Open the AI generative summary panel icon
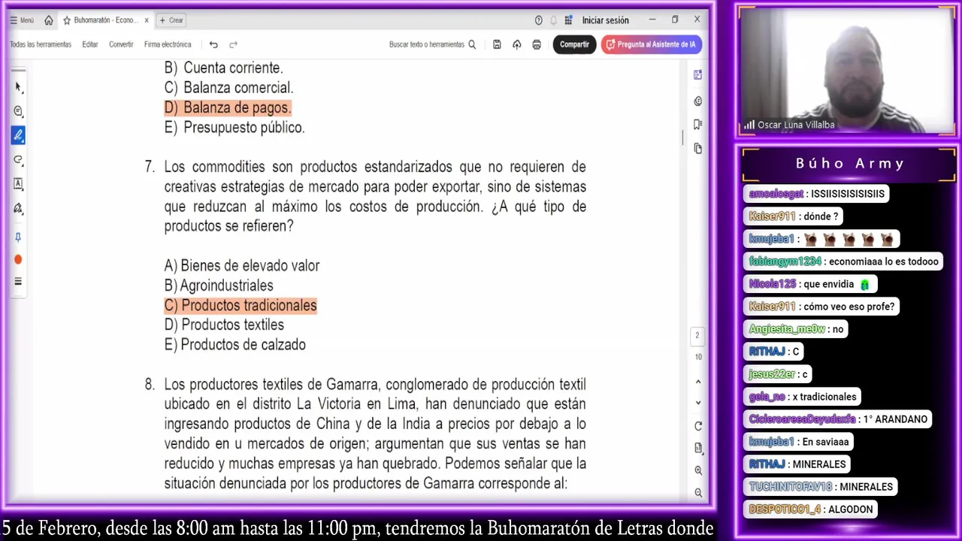This screenshot has width=962, height=541. pyautogui.click(x=698, y=74)
